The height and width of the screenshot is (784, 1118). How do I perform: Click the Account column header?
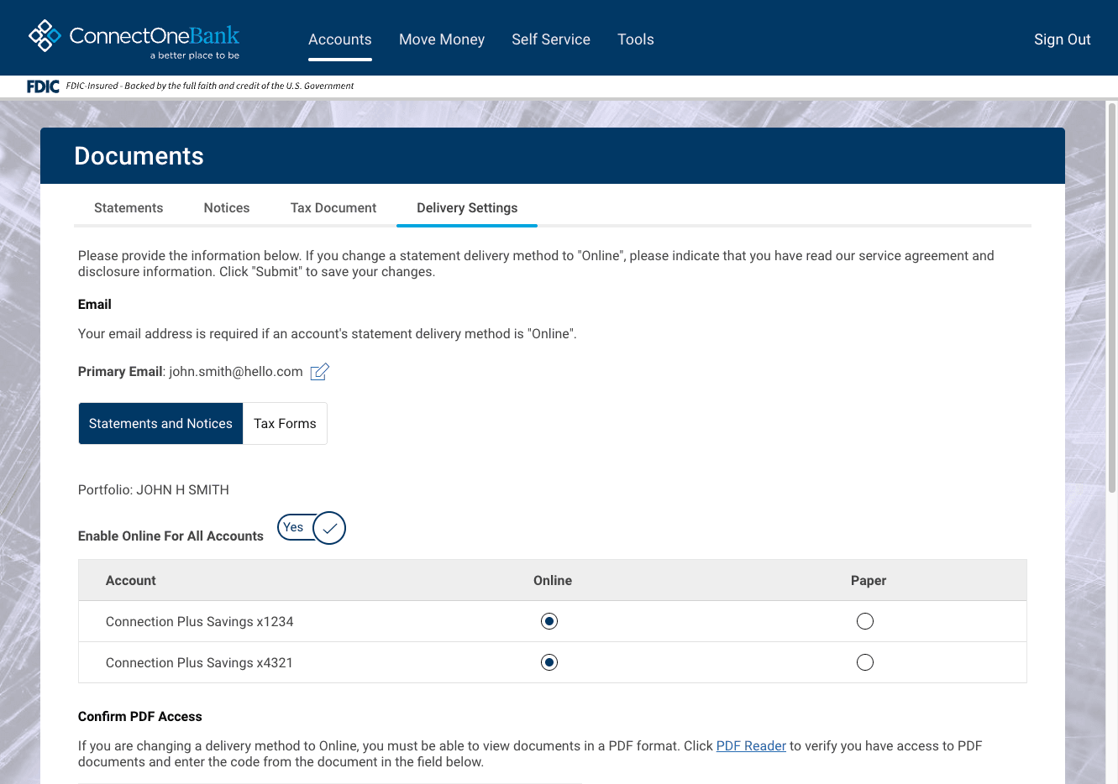point(131,581)
